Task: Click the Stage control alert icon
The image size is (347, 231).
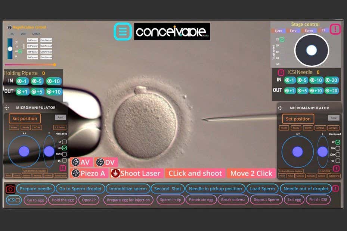Action: pyautogui.click(x=335, y=29)
